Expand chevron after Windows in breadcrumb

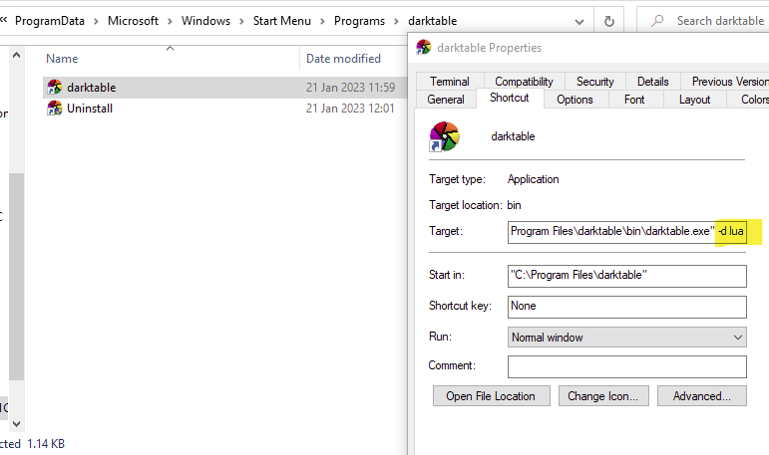click(241, 22)
